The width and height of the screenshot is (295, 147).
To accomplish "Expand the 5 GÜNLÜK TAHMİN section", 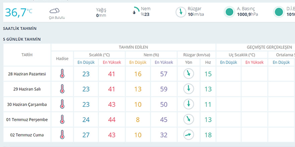I will pos(22,39).
